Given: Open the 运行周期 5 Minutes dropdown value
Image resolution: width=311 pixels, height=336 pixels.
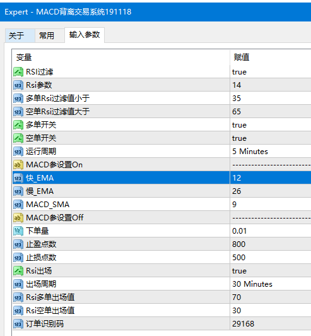Looking at the screenshot, I should [x=271, y=152].
